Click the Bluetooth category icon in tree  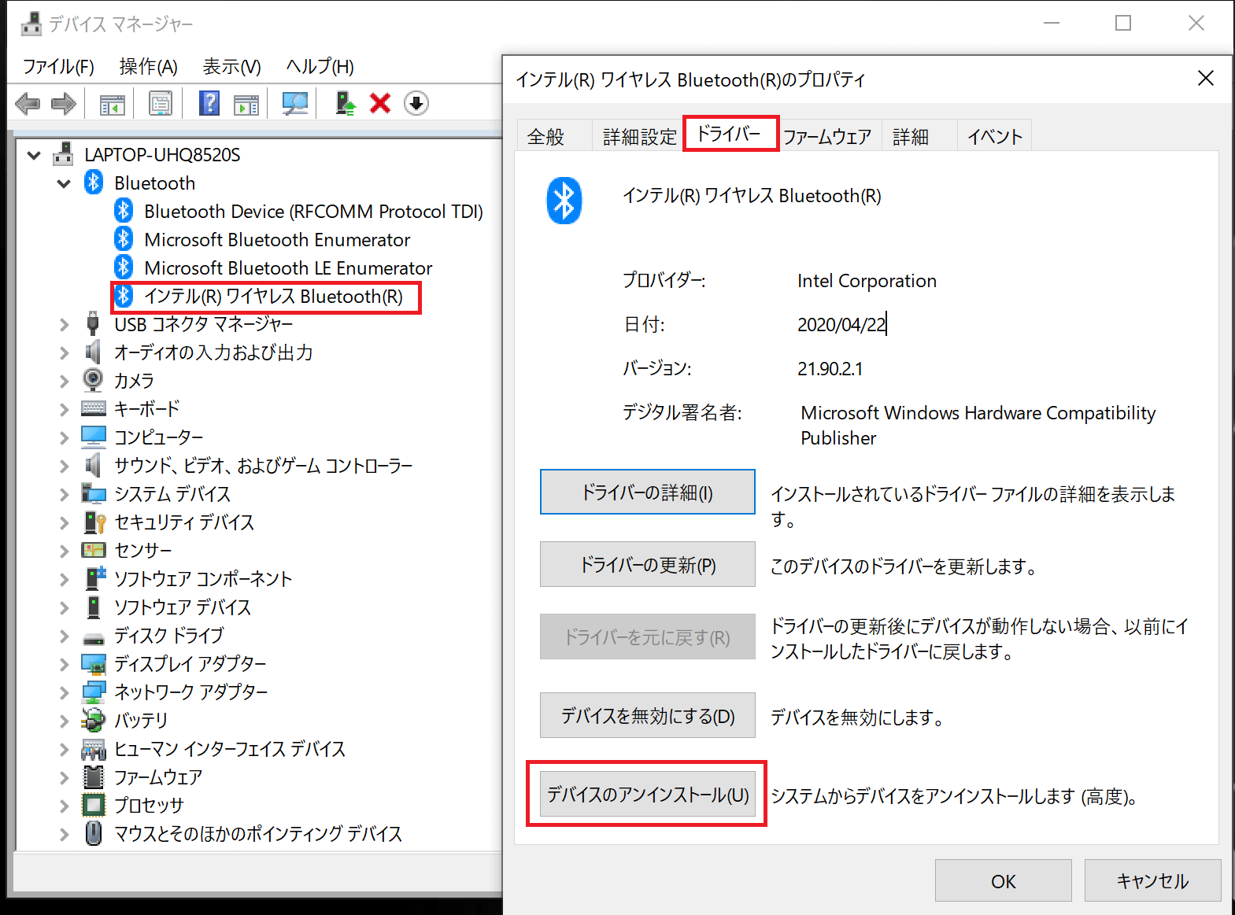[x=94, y=183]
